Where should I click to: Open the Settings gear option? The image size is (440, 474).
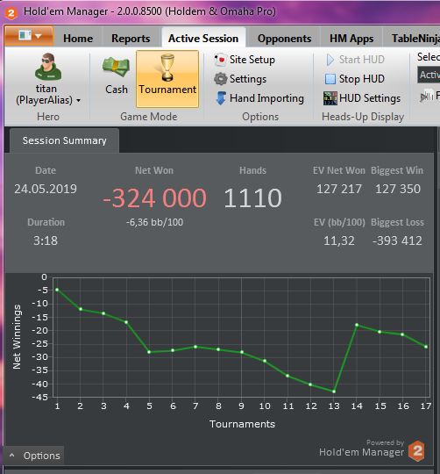(x=240, y=79)
